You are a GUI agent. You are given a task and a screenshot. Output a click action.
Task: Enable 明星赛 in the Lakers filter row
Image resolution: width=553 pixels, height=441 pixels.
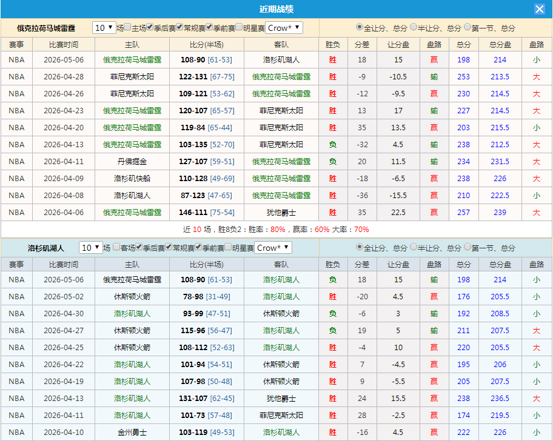pyautogui.click(x=228, y=247)
